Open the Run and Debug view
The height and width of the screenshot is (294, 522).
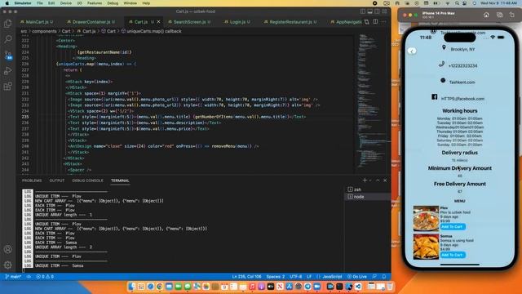(x=7, y=71)
